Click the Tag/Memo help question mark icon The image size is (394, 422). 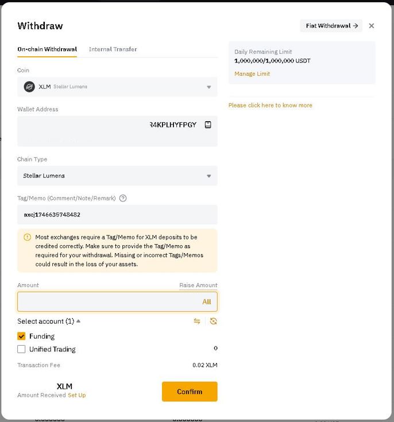(x=123, y=198)
